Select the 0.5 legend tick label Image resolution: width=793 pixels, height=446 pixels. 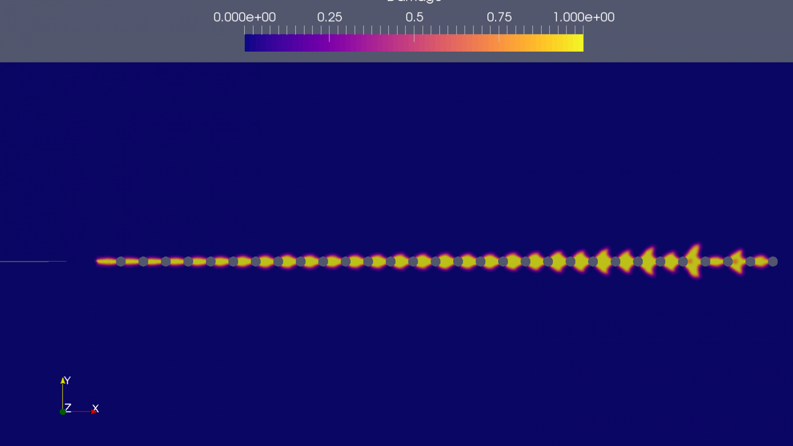pyautogui.click(x=414, y=18)
